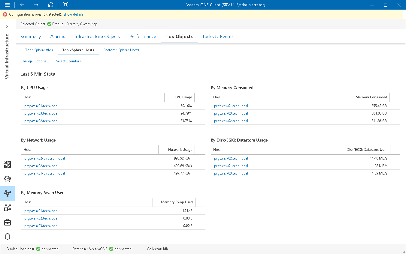The height and width of the screenshot is (254, 406).
Task: Open prgtwesx03.tech.local in Datastore Usage table
Action: 231,173
